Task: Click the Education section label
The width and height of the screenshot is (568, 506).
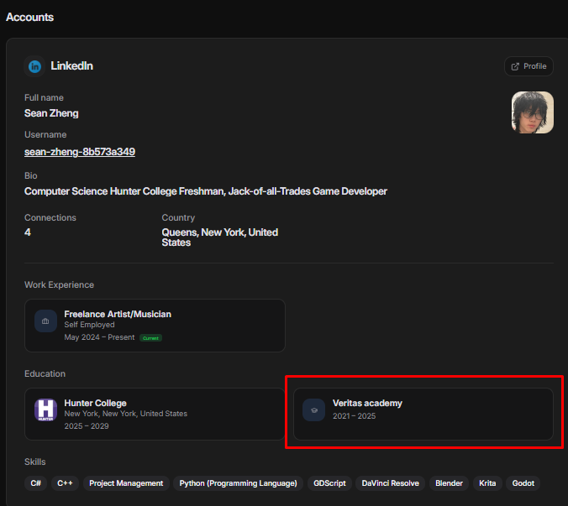Action: (x=45, y=373)
